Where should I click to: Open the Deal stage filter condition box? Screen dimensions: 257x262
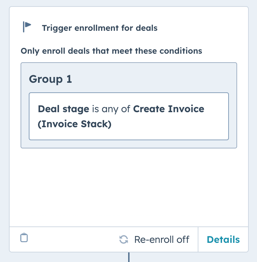[x=129, y=116]
